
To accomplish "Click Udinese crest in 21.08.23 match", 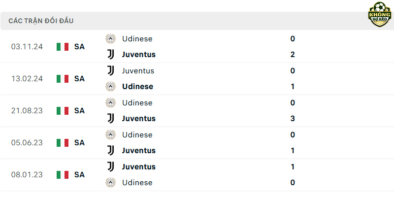I will pos(110,103).
